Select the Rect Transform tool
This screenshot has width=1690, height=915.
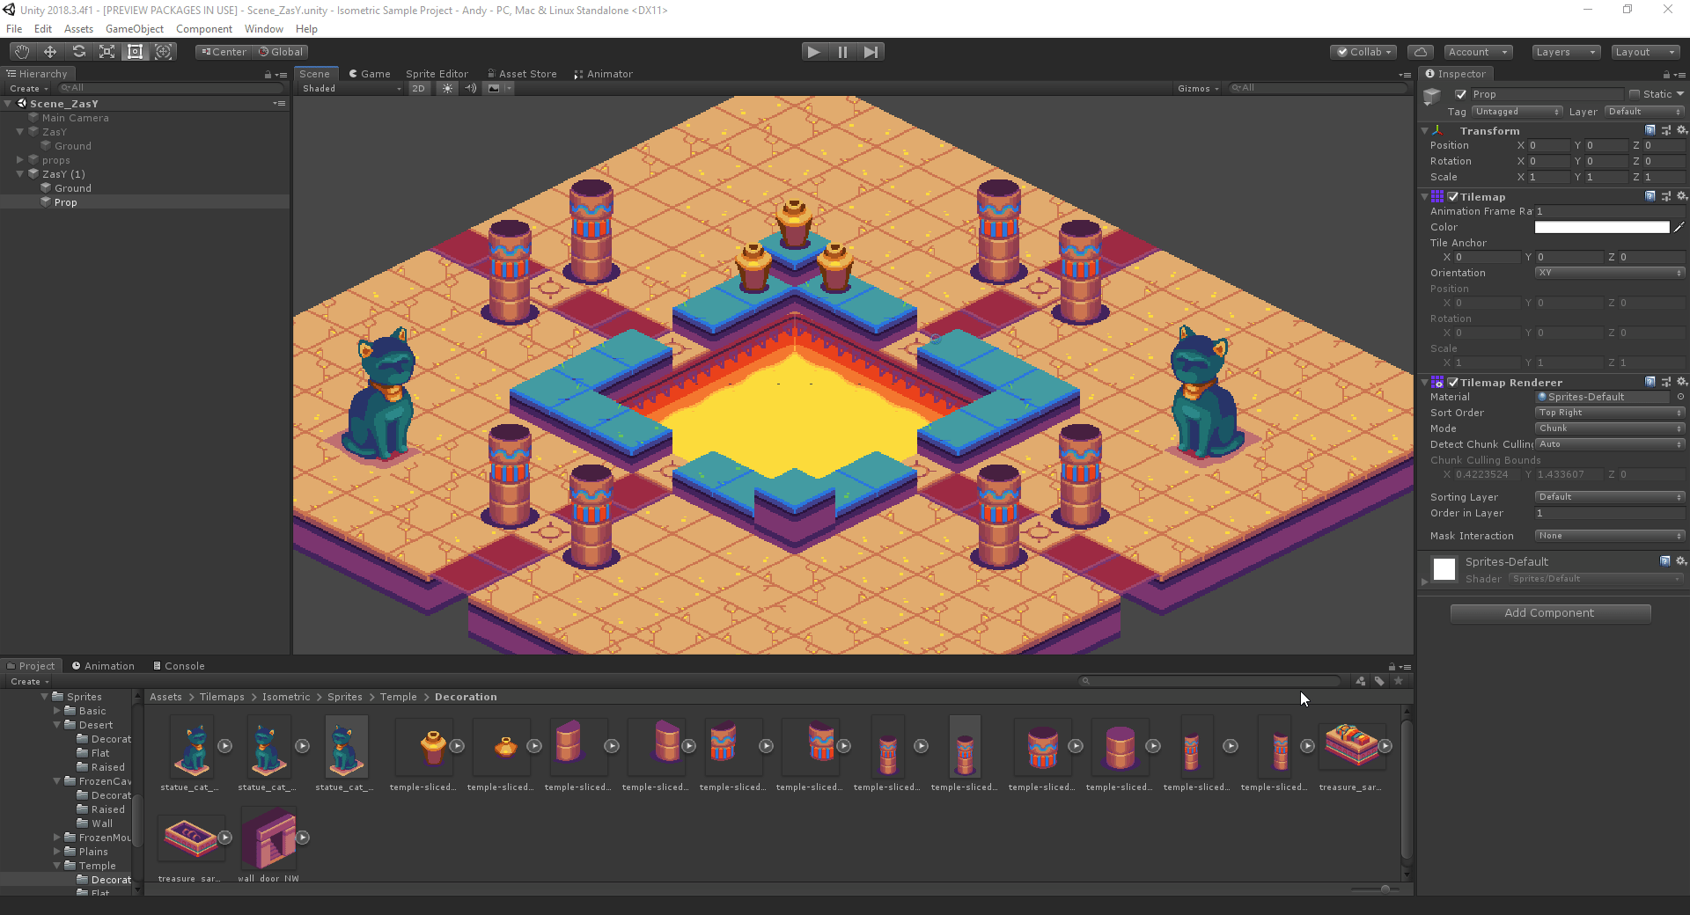point(135,51)
